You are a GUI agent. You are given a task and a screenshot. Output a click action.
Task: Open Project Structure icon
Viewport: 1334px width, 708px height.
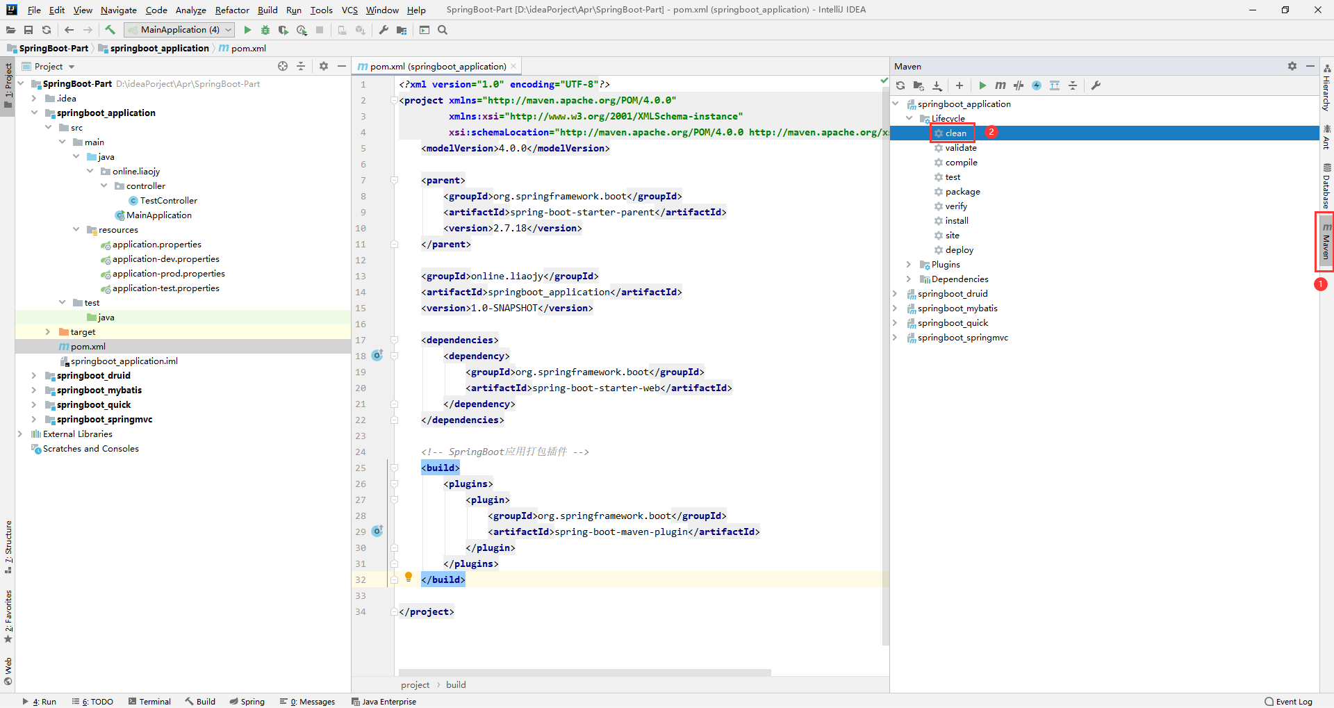pos(402,30)
